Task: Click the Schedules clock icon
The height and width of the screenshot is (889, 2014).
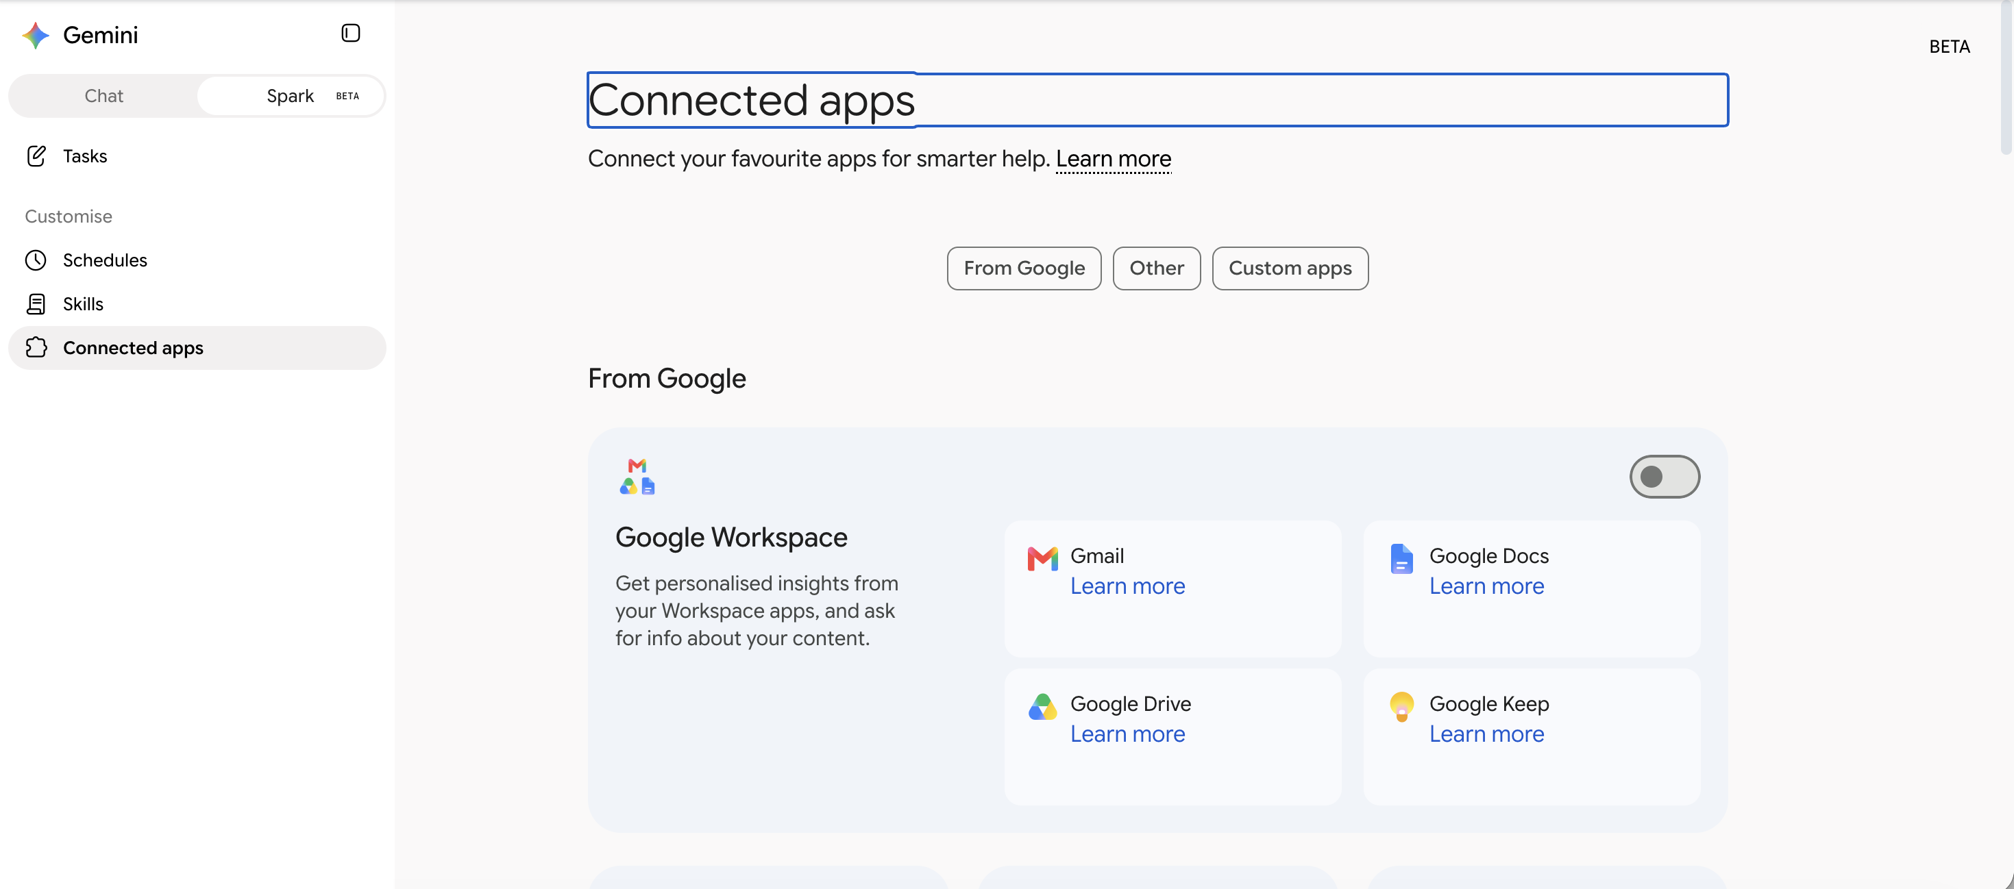Action: 36,260
